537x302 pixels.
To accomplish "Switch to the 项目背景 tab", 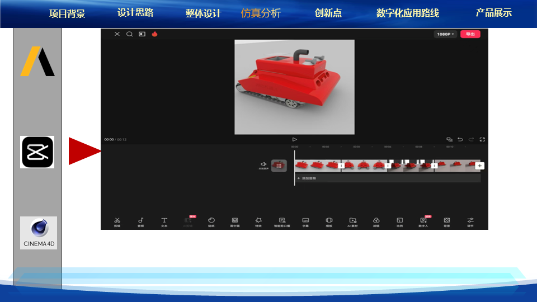I will point(67,13).
